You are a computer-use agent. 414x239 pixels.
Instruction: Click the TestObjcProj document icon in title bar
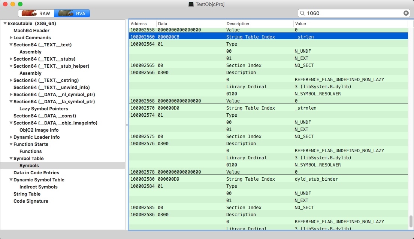191,4
